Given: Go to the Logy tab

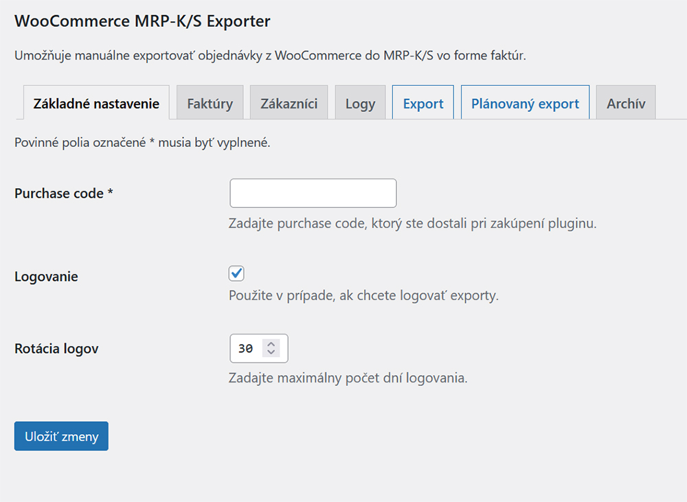Looking at the screenshot, I should 360,102.
